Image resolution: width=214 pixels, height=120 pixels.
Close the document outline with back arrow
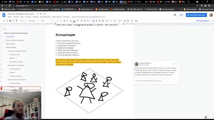click(4, 29)
